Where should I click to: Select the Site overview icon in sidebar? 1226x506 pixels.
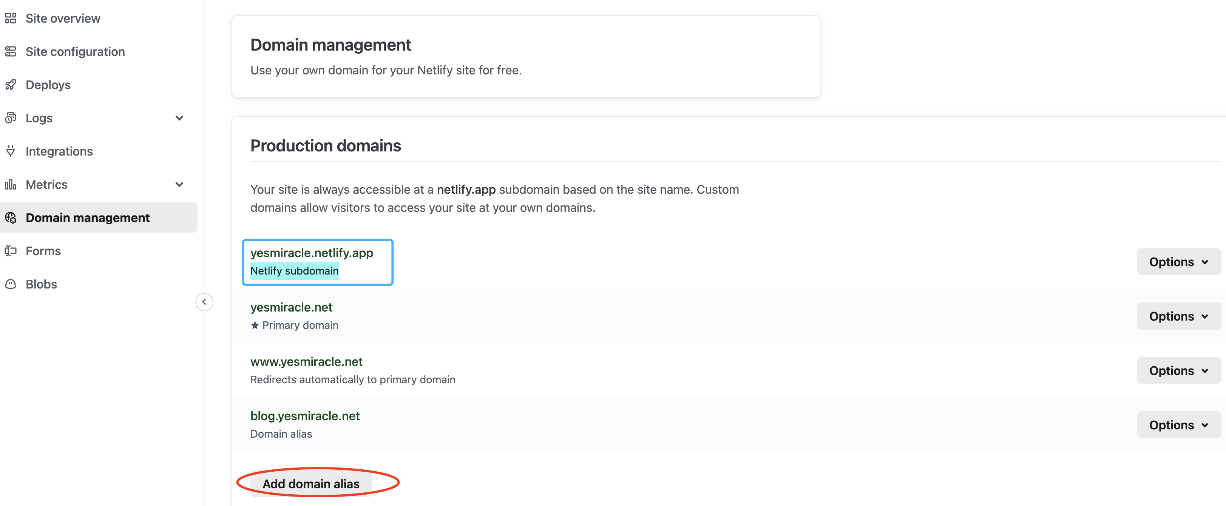click(11, 18)
